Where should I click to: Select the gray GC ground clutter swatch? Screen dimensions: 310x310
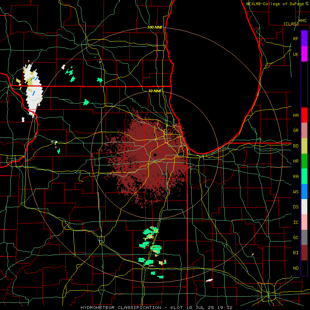pos(304,237)
